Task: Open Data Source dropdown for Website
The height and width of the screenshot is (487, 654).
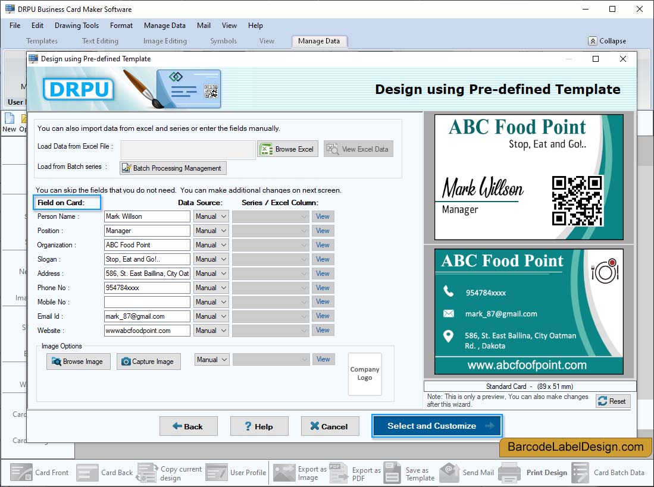Action: click(x=211, y=331)
